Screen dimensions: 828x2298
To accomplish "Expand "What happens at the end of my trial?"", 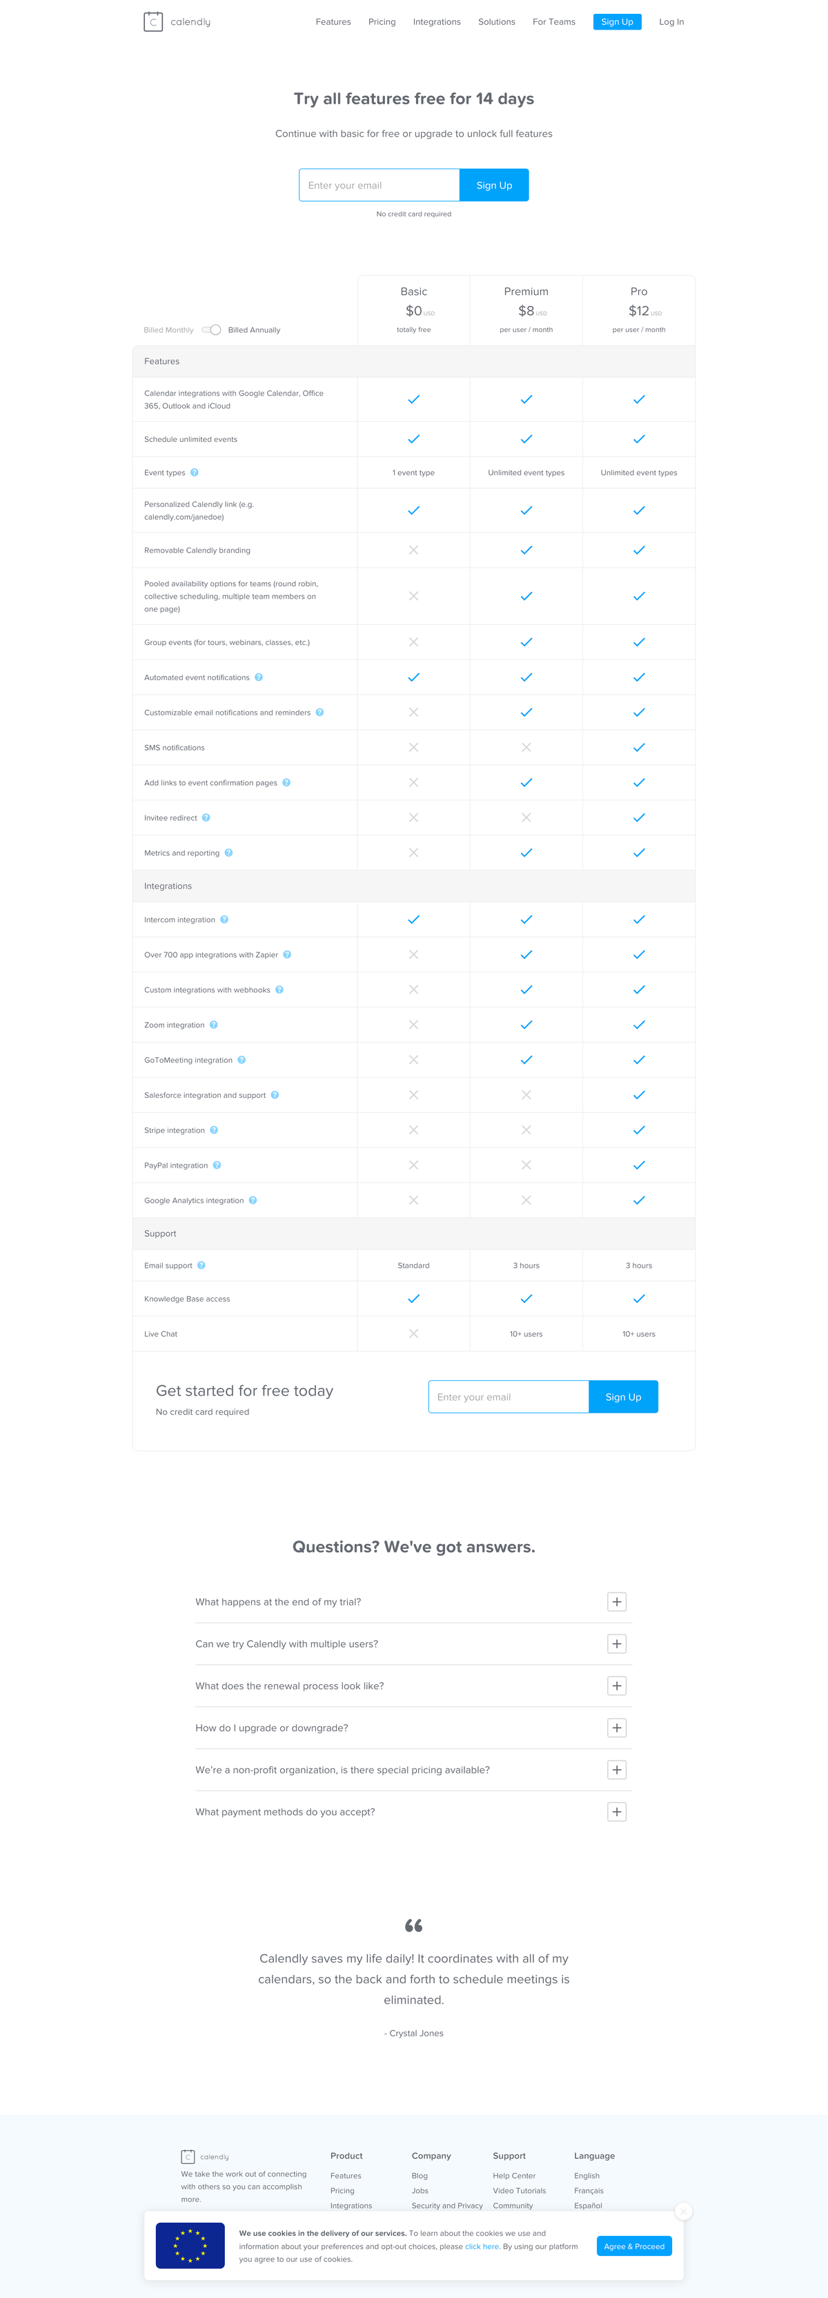I will pyautogui.click(x=616, y=1602).
